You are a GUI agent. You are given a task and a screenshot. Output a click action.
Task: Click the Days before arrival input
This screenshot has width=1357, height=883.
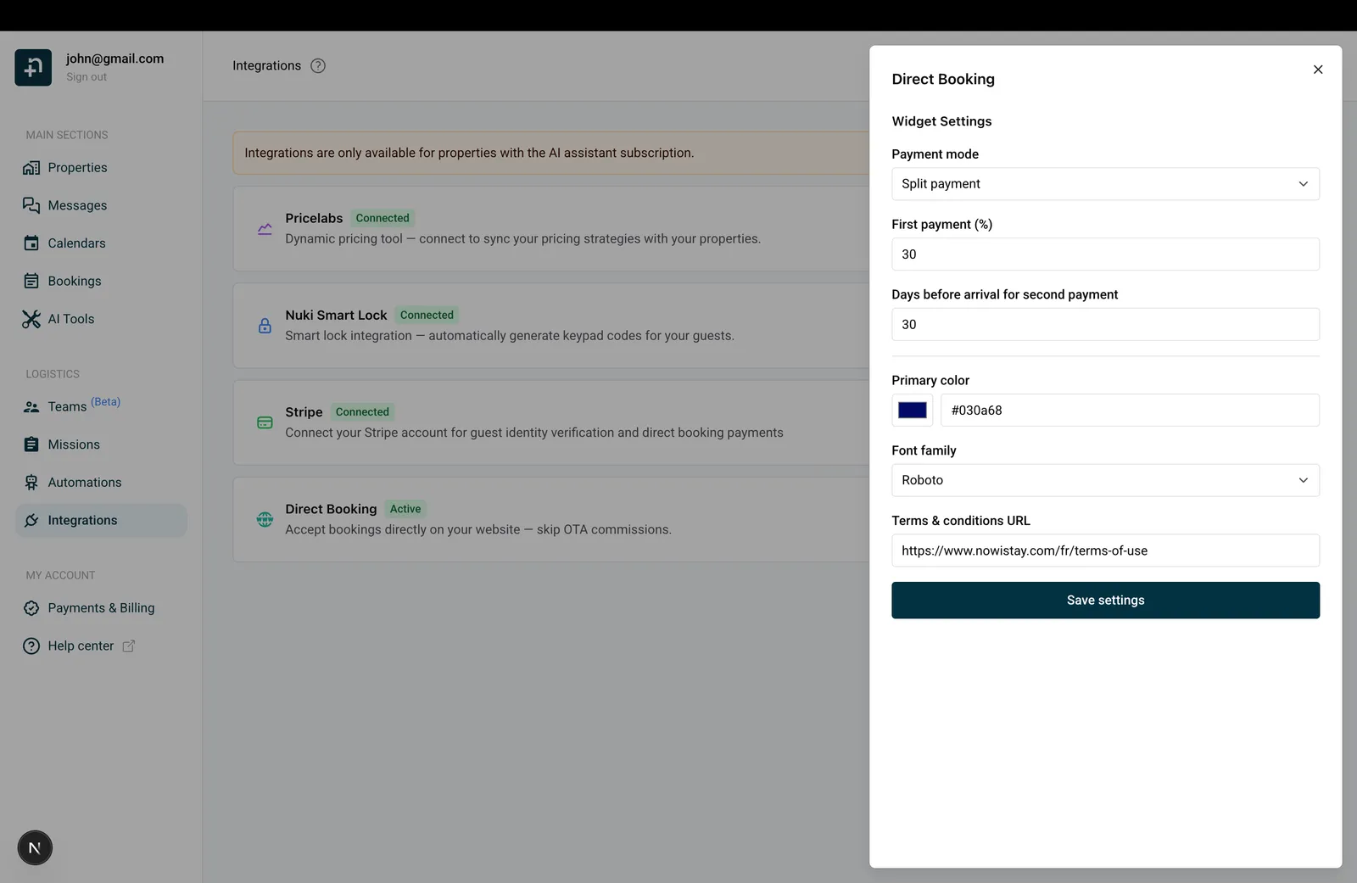(1105, 325)
